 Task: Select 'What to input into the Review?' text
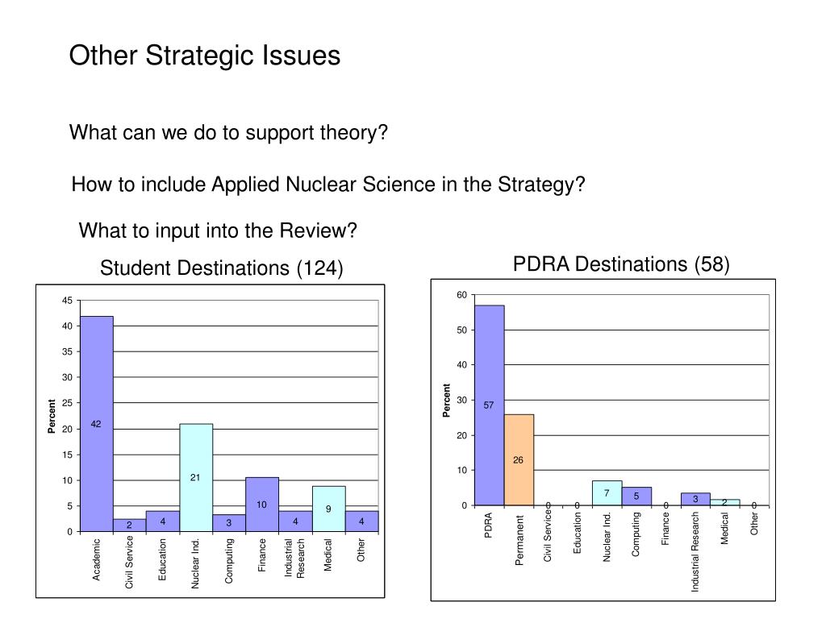click(x=218, y=231)
